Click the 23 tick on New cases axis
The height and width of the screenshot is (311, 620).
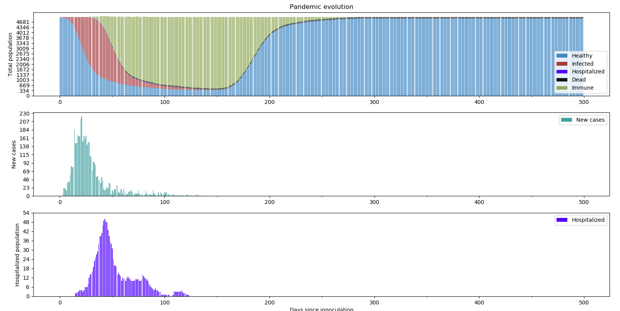(26, 188)
